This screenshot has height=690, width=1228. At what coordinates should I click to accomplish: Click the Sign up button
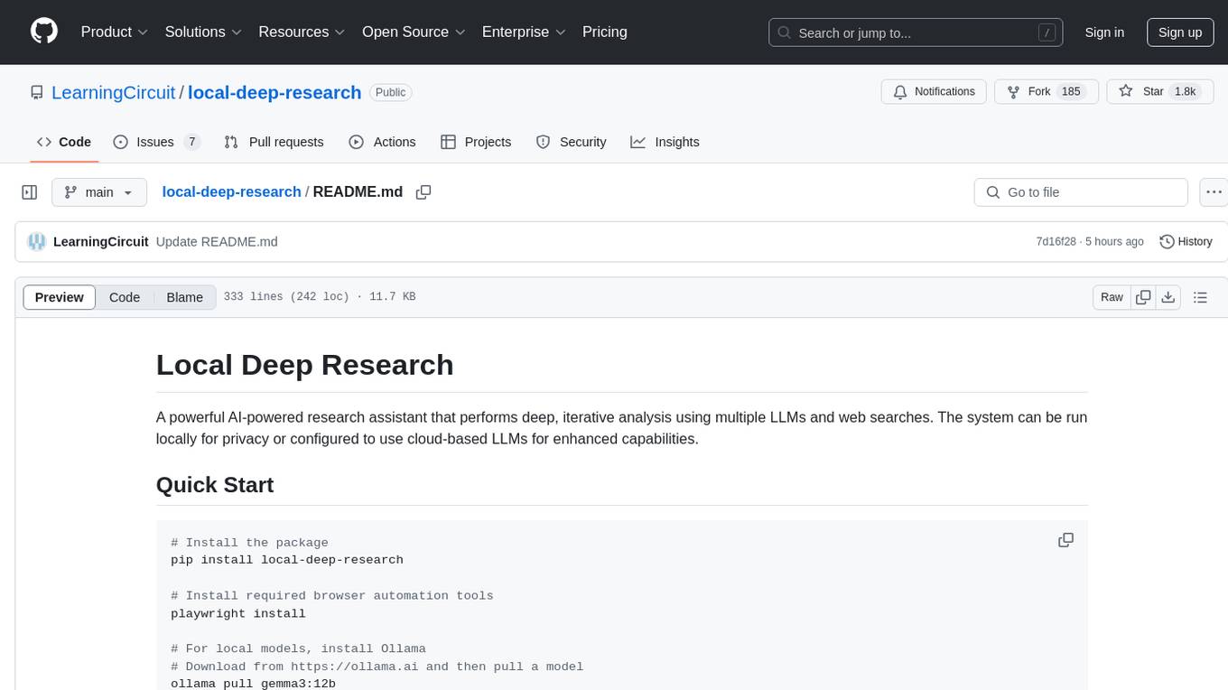coord(1180,33)
